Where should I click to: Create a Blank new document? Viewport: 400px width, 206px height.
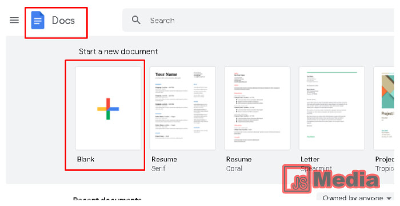click(108, 108)
